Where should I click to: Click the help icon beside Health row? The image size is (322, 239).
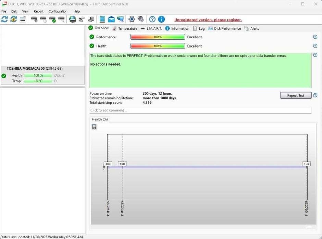coord(315,46)
